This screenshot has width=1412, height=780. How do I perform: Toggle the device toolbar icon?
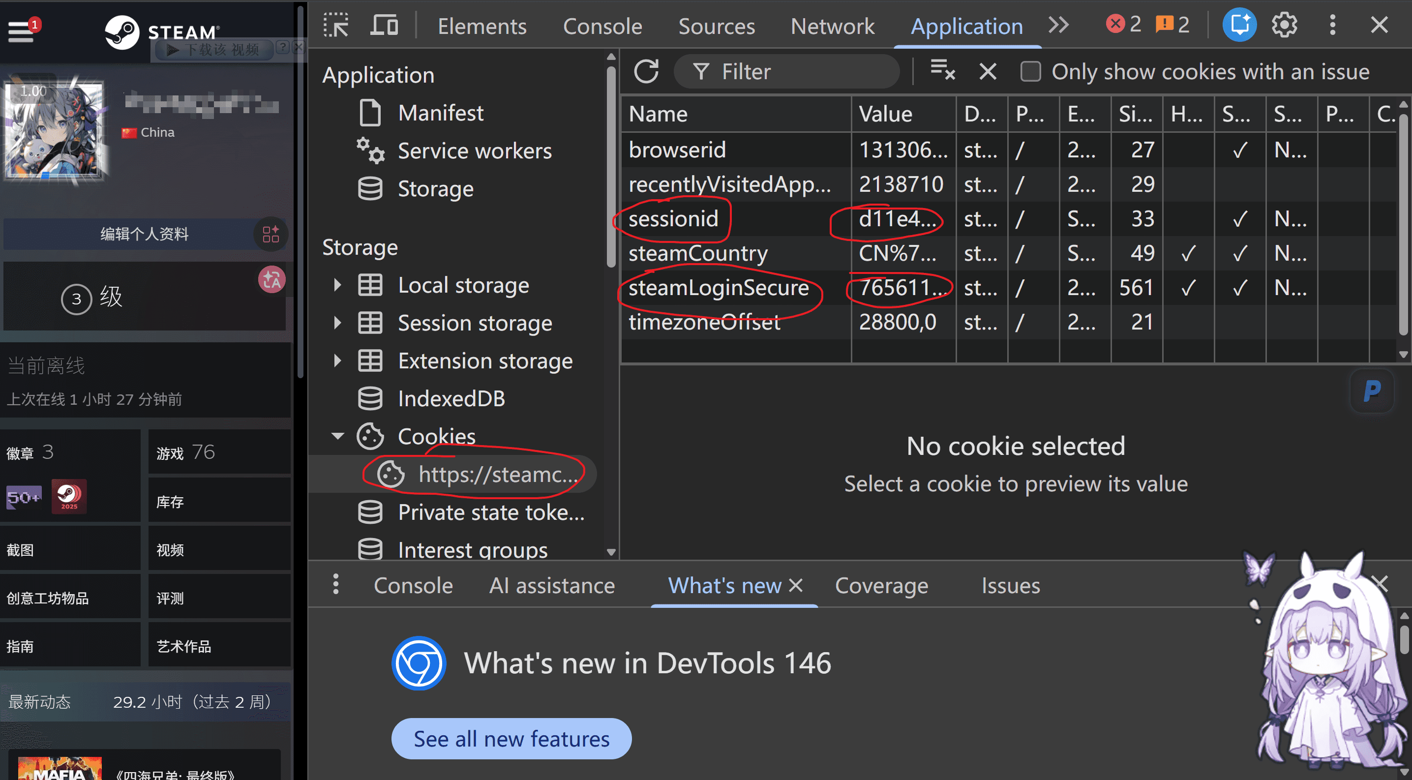coord(384,25)
